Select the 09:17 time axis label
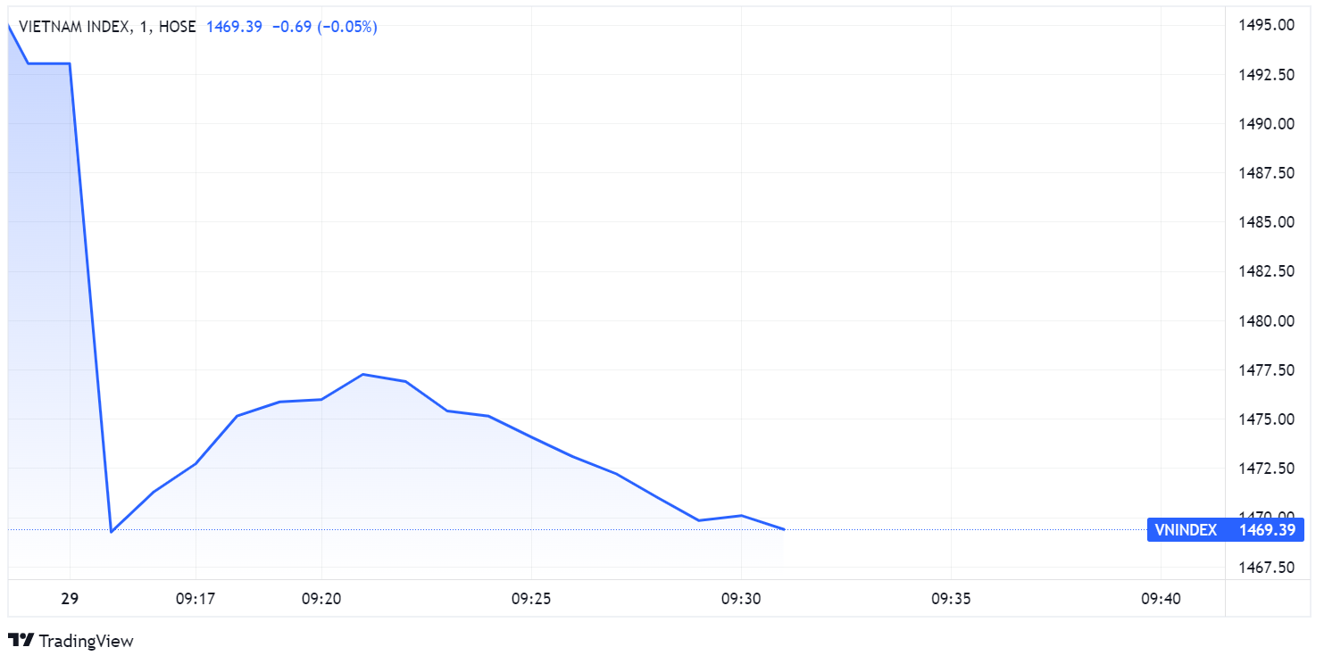 196,599
